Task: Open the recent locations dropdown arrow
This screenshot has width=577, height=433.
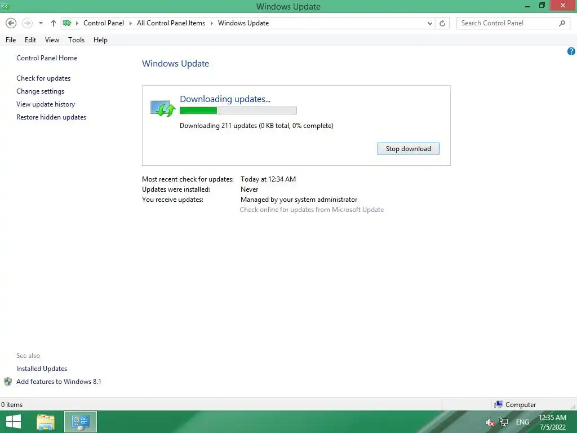Action: point(41,23)
